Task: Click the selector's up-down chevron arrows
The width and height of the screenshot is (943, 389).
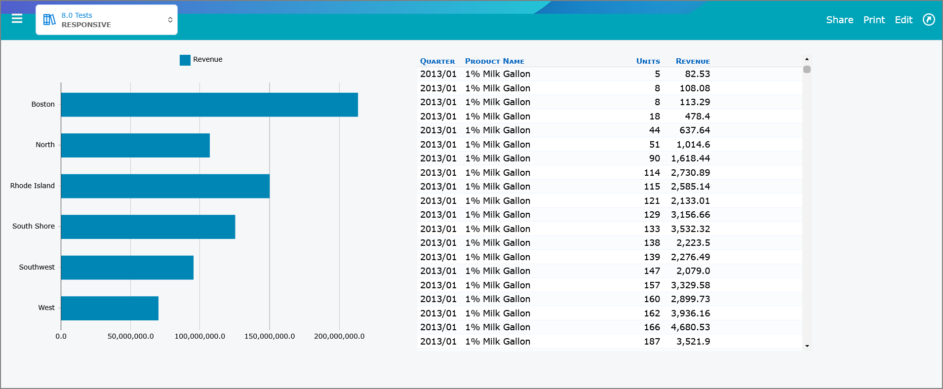Action: [x=170, y=20]
